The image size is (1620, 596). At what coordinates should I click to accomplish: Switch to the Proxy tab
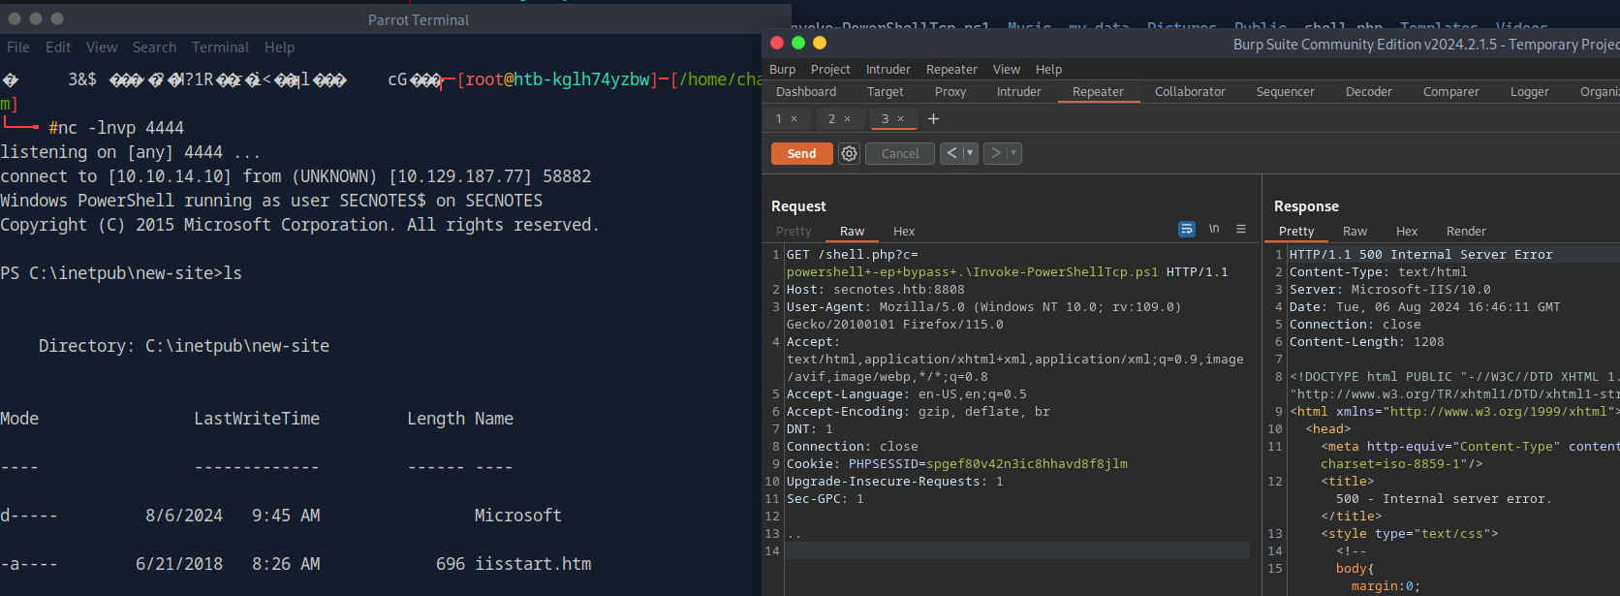[950, 91]
